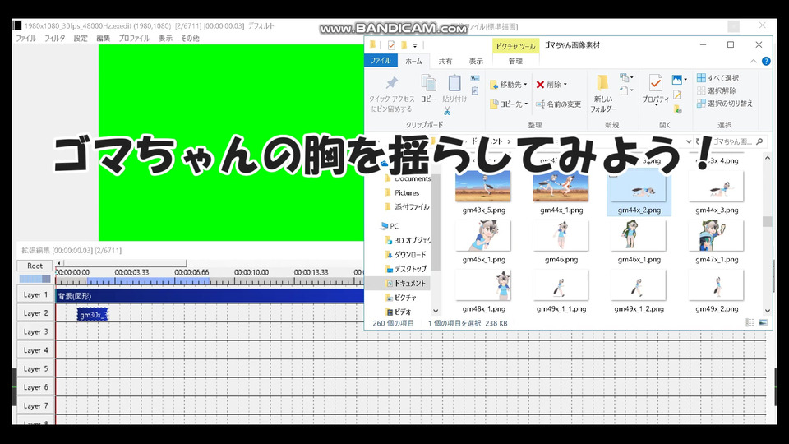Toggle Layer 3 visibility button
This screenshot has width=789, height=444.
tap(35, 331)
